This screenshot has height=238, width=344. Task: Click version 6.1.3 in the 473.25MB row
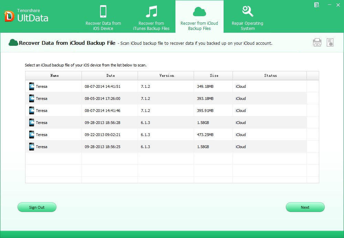tap(146, 135)
